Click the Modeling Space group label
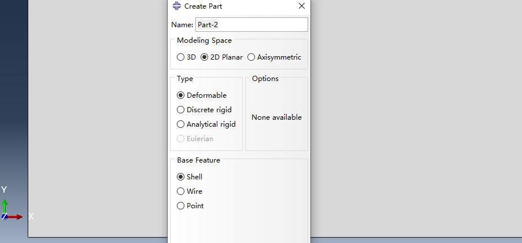The height and width of the screenshot is (243, 522). (x=205, y=41)
